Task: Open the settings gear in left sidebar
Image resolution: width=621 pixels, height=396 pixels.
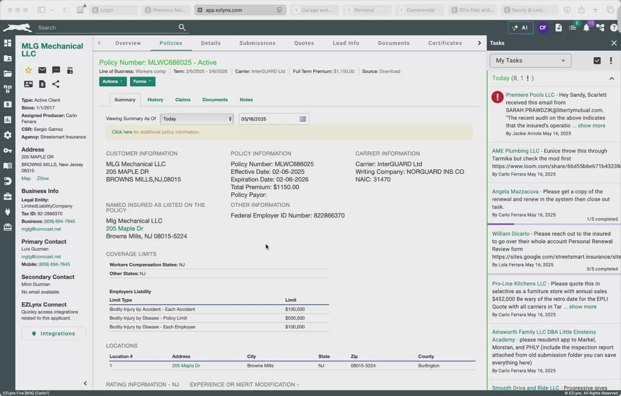Action: tap(8, 135)
